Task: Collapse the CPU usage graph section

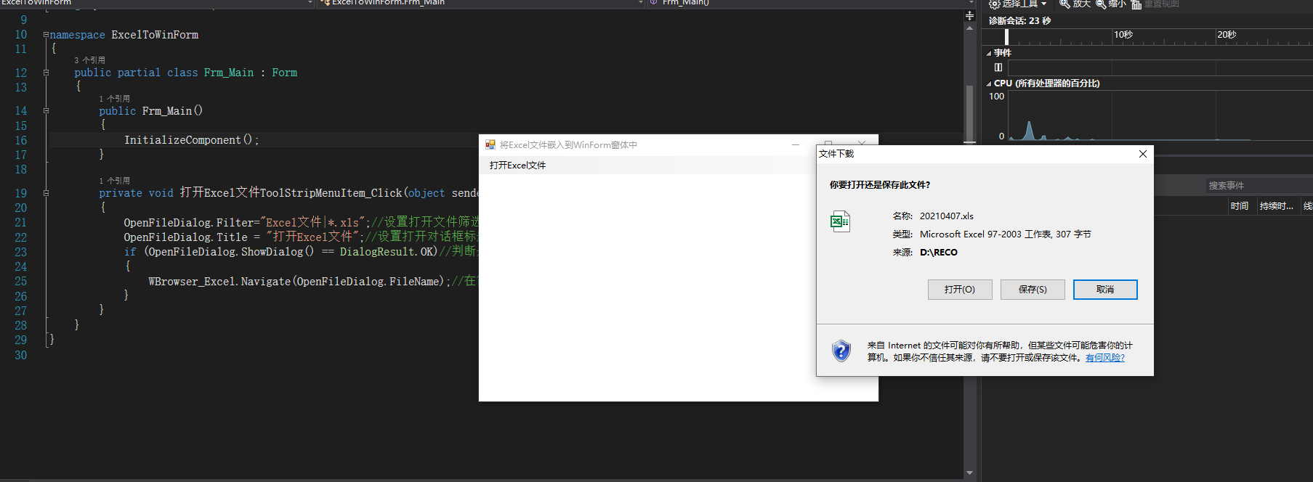Action: pyautogui.click(x=989, y=83)
